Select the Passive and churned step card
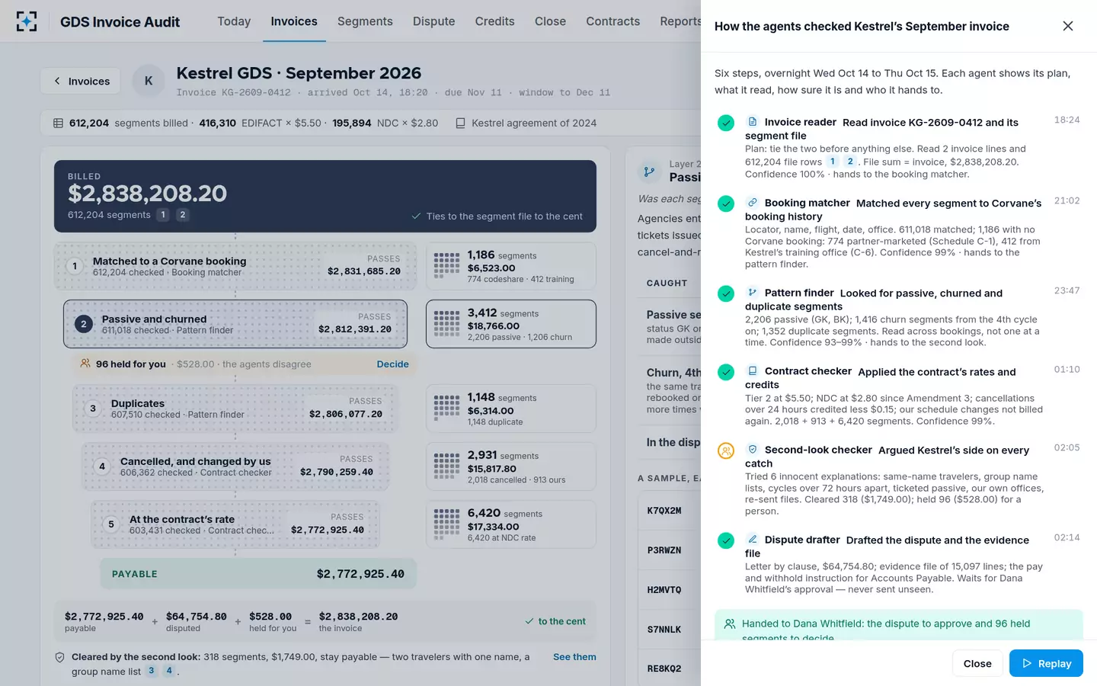 coord(235,324)
